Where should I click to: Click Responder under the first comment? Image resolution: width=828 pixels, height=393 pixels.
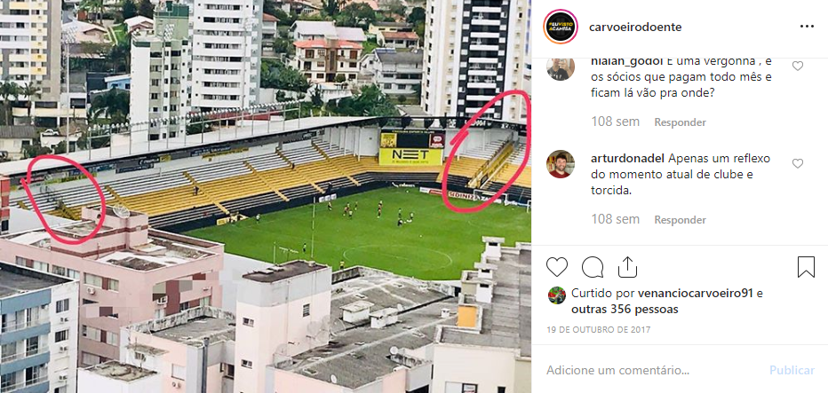[681, 122]
